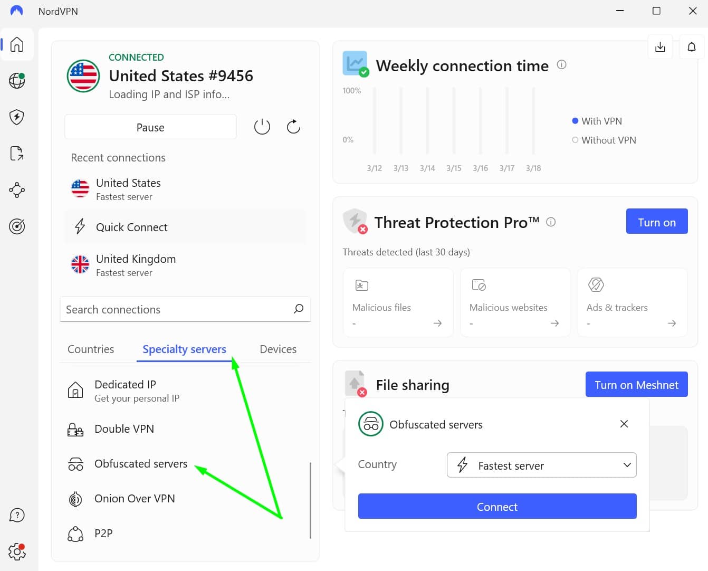Click the Search connections field
The height and width of the screenshot is (571, 708).
click(185, 309)
